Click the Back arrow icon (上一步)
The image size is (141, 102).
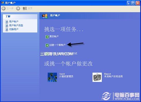(x=4, y=8)
